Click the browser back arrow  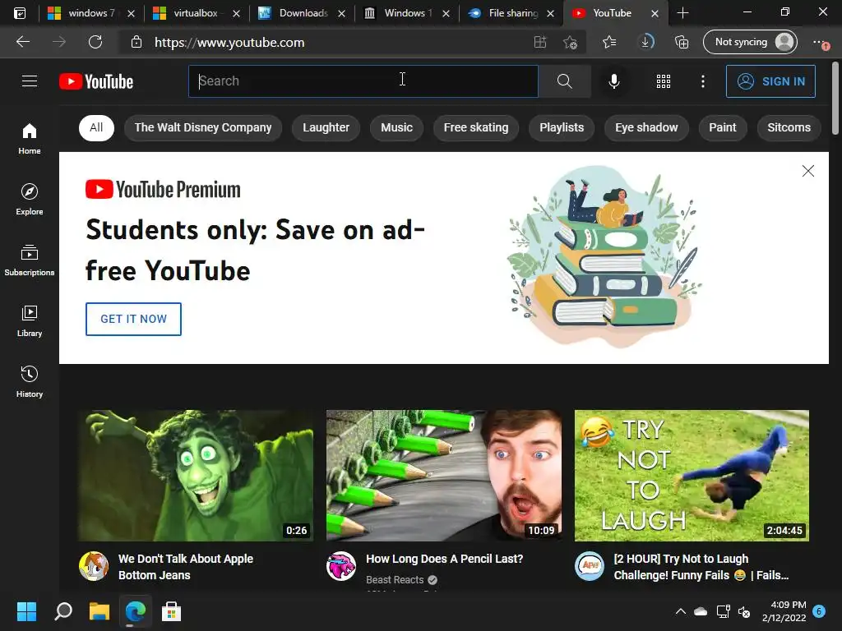point(22,42)
